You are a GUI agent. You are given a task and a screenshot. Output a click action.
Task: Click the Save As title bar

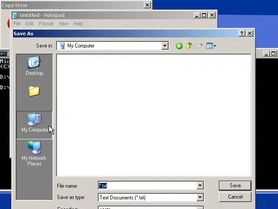pyautogui.click(x=126, y=34)
